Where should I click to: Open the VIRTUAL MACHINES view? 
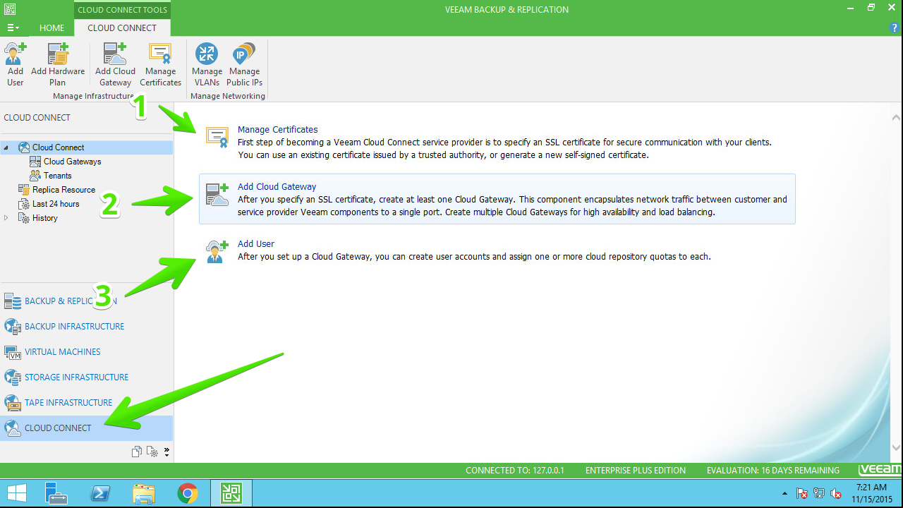point(86,352)
